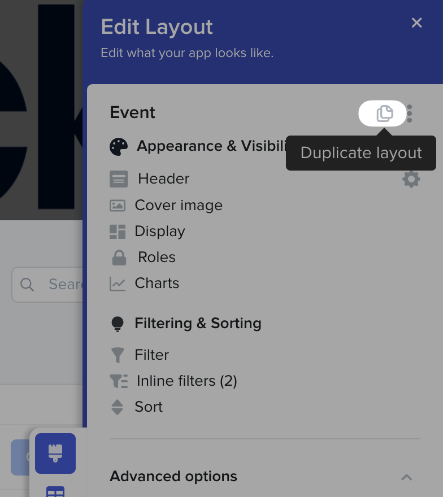The image size is (443, 497).
Task: Open Inline filters (2)
Action: tap(186, 381)
